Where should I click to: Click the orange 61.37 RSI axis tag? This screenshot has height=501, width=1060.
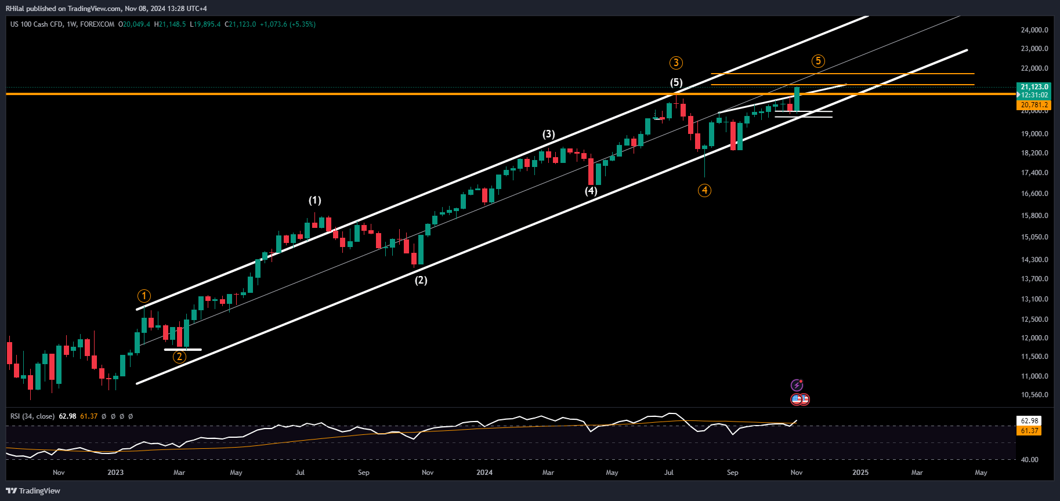click(x=1029, y=430)
